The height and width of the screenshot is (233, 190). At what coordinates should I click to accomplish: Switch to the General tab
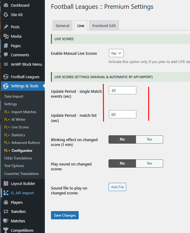pyautogui.click(x=63, y=26)
